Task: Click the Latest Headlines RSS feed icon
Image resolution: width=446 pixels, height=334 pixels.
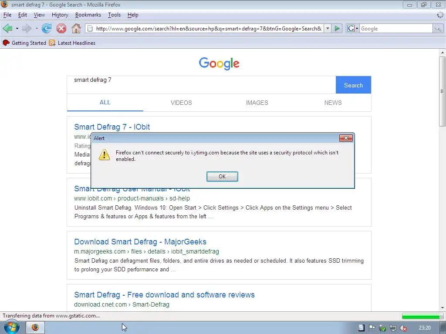Action: (x=52, y=43)
